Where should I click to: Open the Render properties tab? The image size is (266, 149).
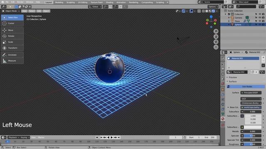pos(223,65)
